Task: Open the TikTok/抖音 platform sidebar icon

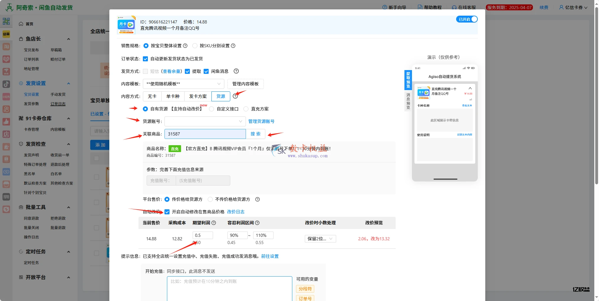Action: [6, 84]
